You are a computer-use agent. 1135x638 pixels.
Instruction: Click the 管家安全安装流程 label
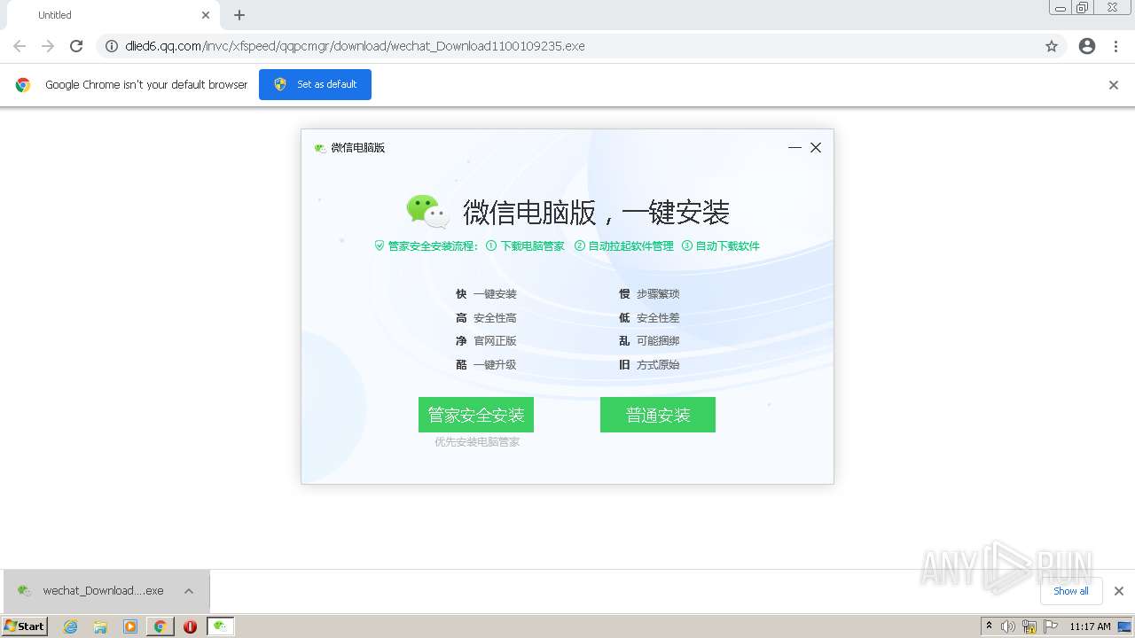click(x=433, y=246)
